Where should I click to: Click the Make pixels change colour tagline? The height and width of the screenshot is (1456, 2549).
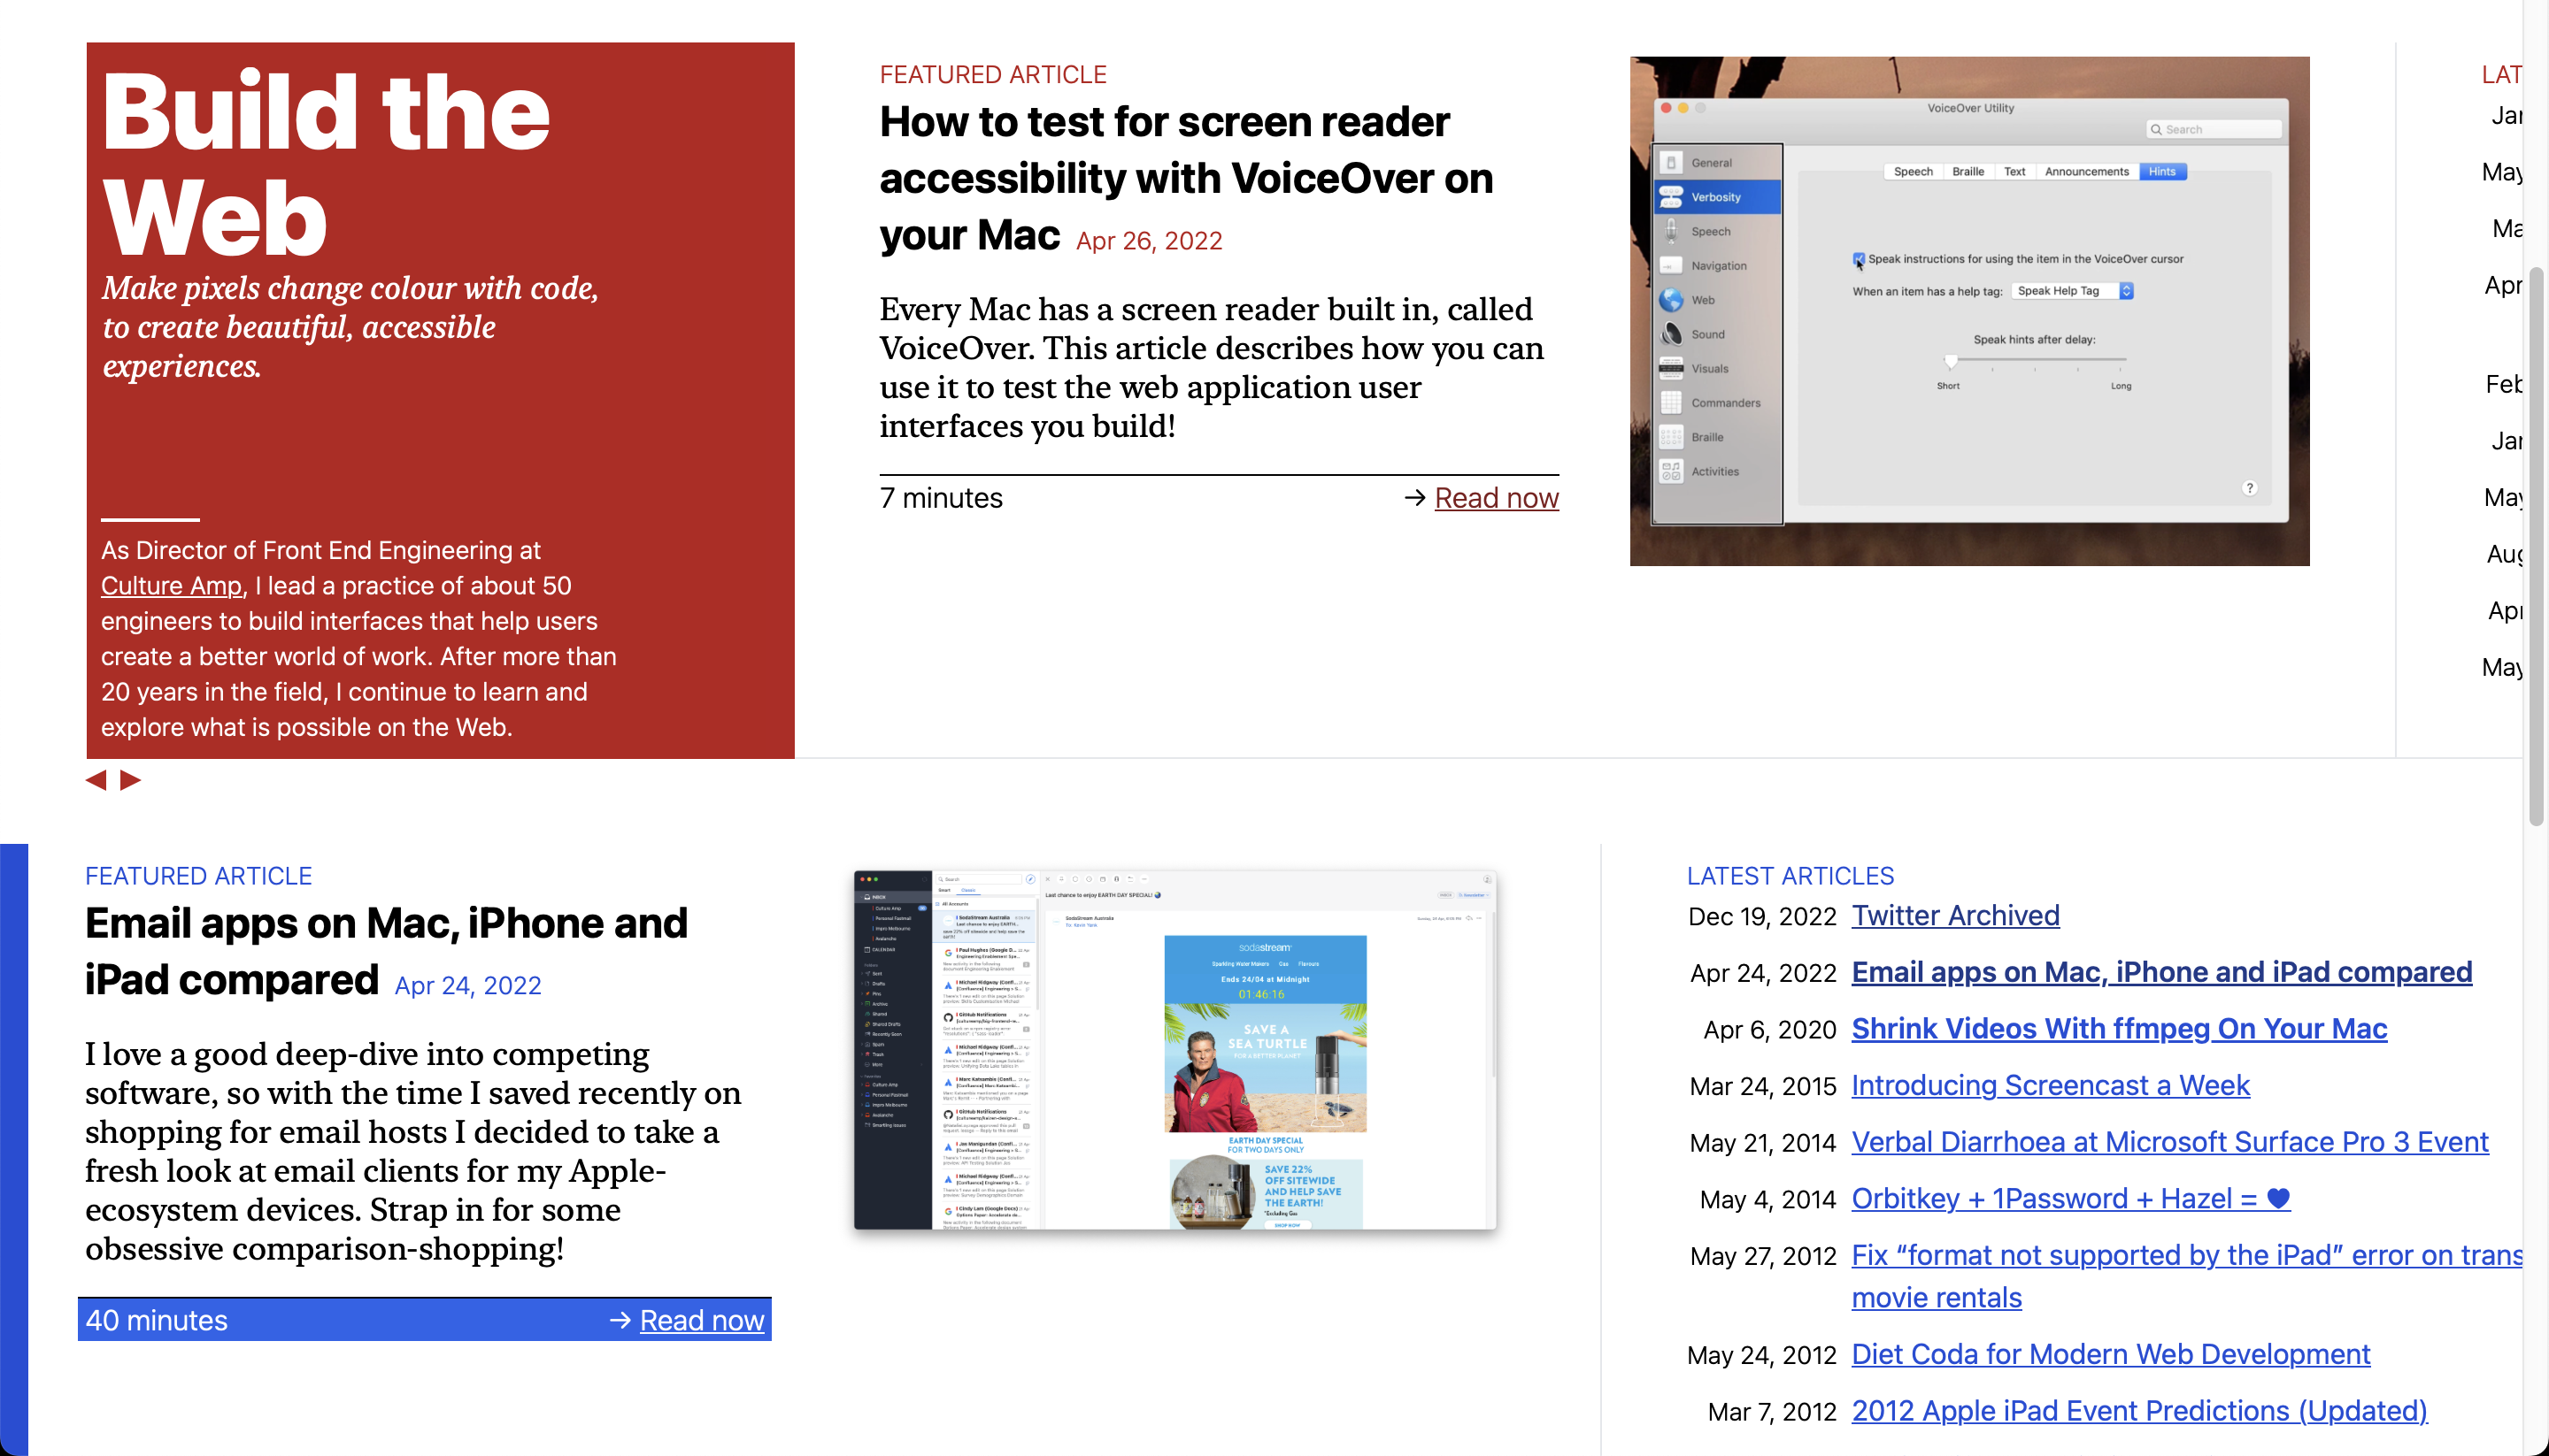point(350,327)
